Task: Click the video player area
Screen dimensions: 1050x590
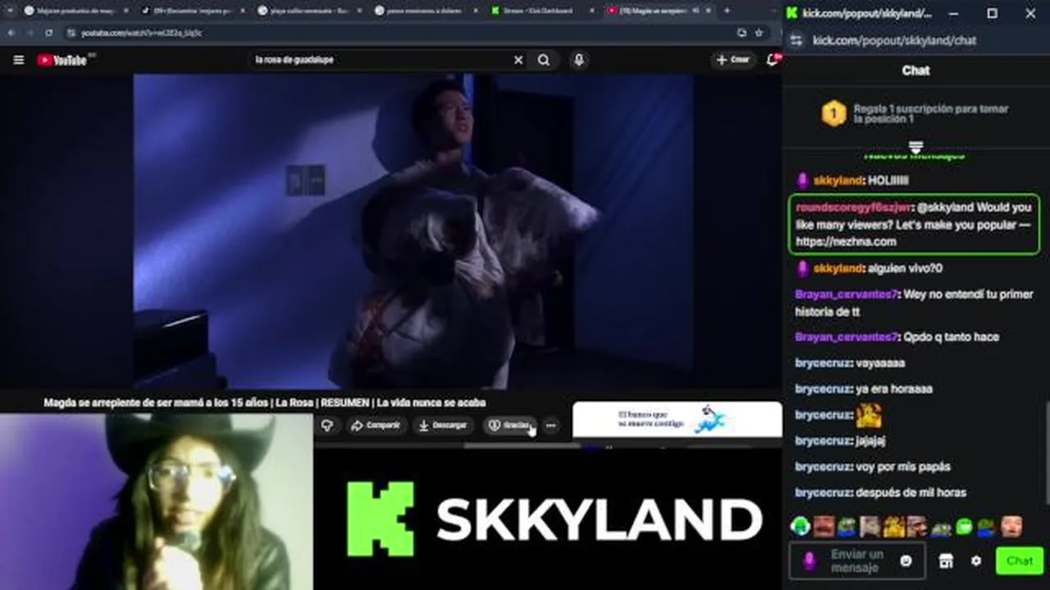Action: (390, 231)
